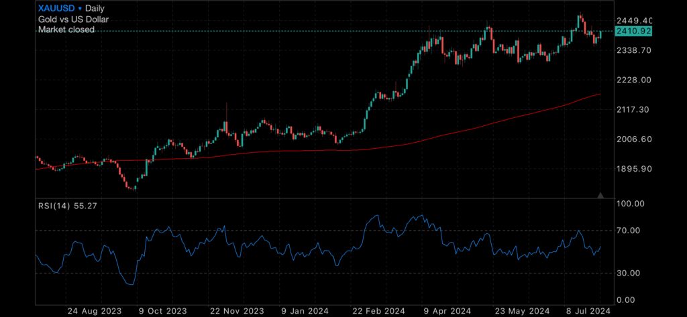Click the current price tag 2410.92
Screen dimensions: 687x317
pyautogui.click(x=633, y=31)
